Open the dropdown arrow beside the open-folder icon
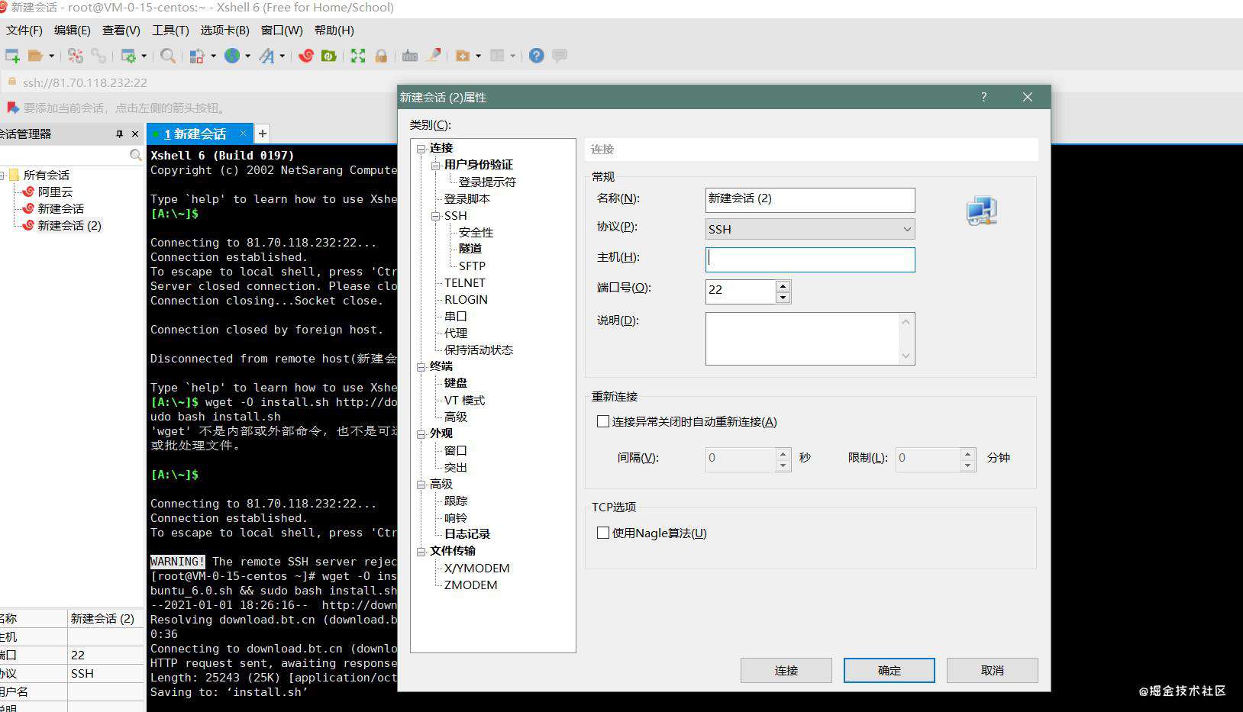This screenshot has width=1243, height=712. 51,56
